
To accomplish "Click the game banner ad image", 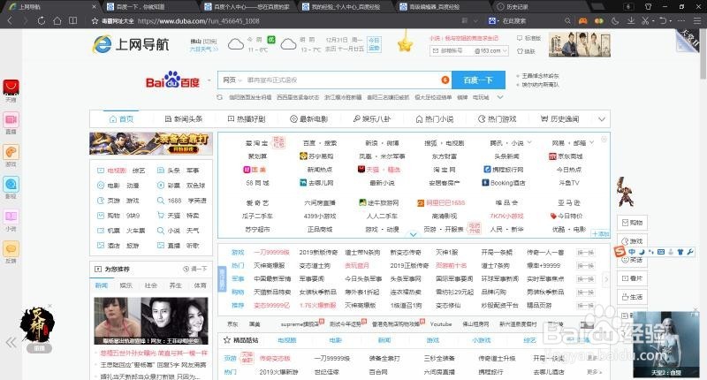I will pos(151,143).
